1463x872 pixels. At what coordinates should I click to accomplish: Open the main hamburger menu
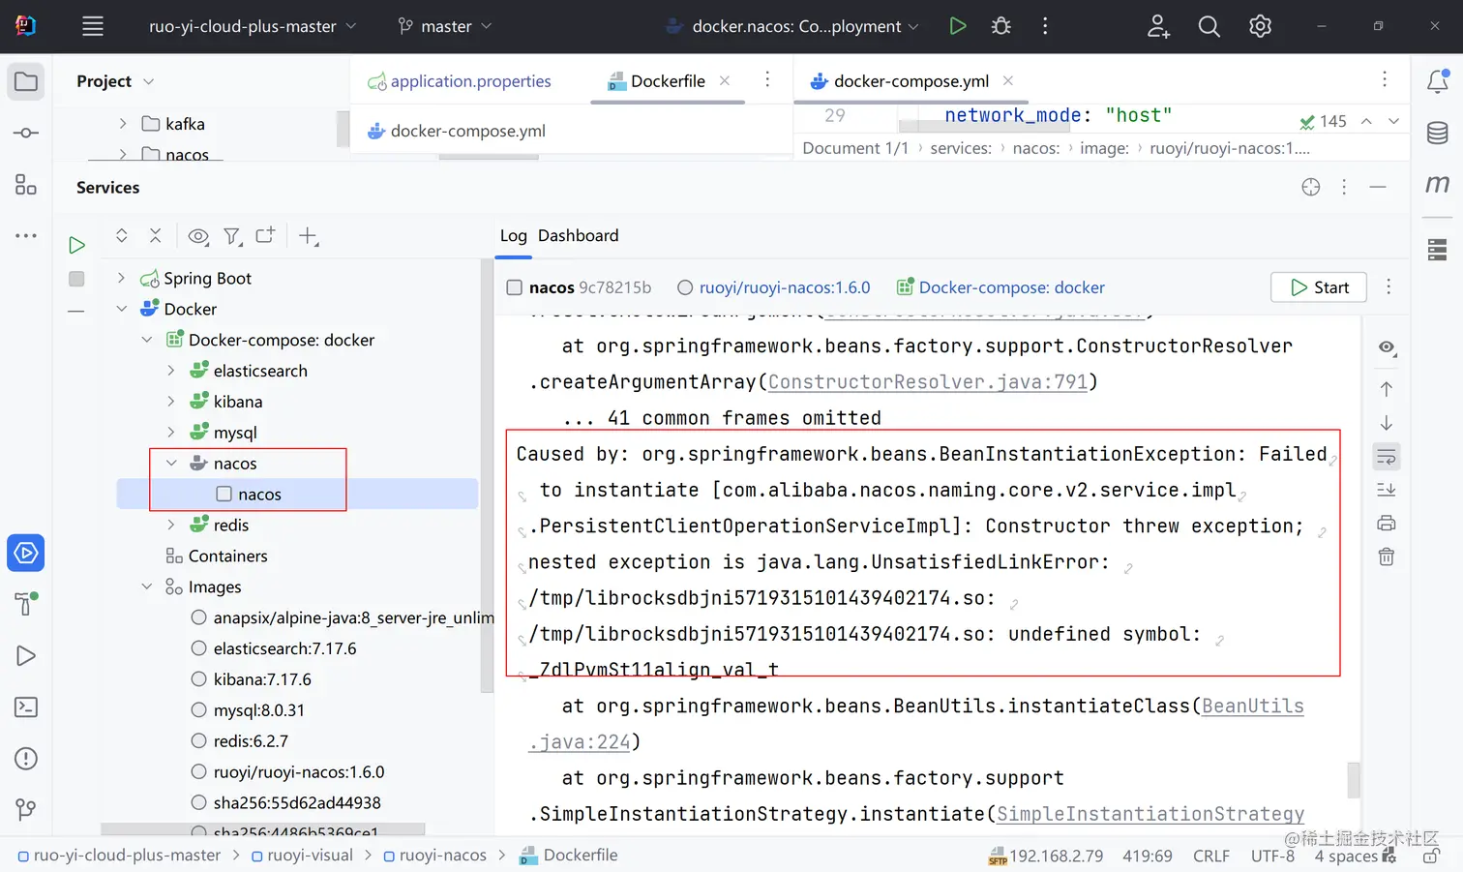tap(93, 26)
